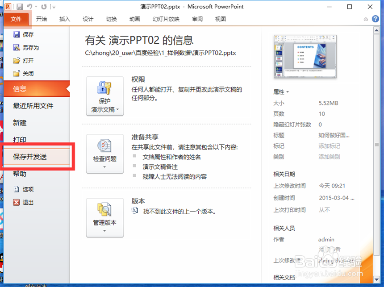Switch to the 开始 tab
384x287 pixels.
coord(42,19)
